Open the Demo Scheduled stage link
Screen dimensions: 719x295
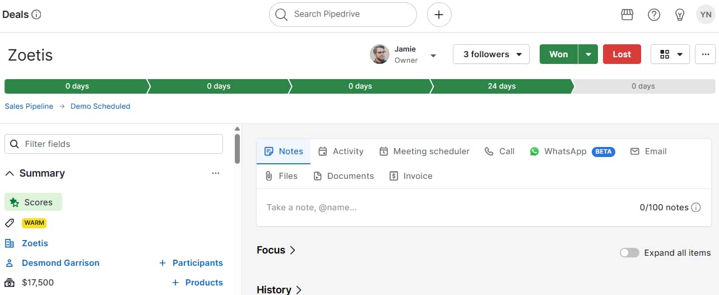tap(100, 106)
